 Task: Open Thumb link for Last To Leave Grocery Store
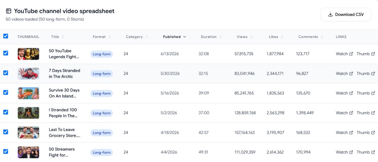pyautogui.click(x=366, y=132)
